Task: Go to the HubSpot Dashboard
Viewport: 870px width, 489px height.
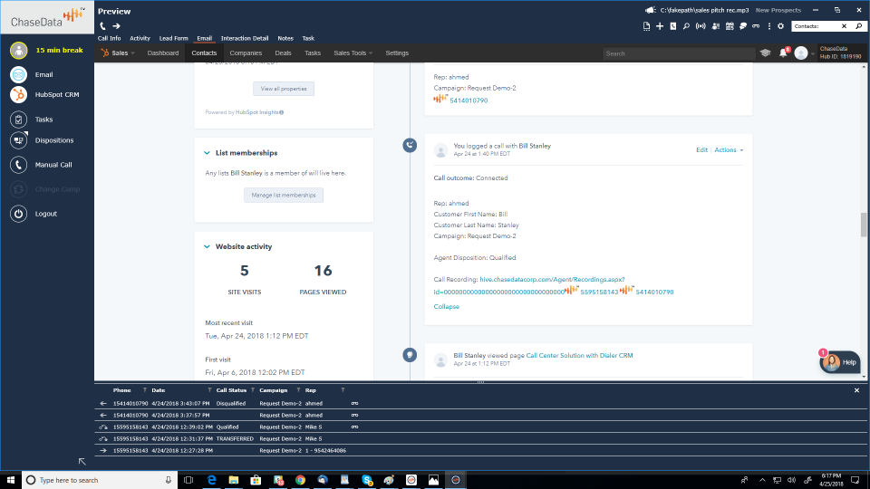Action: 163,53
